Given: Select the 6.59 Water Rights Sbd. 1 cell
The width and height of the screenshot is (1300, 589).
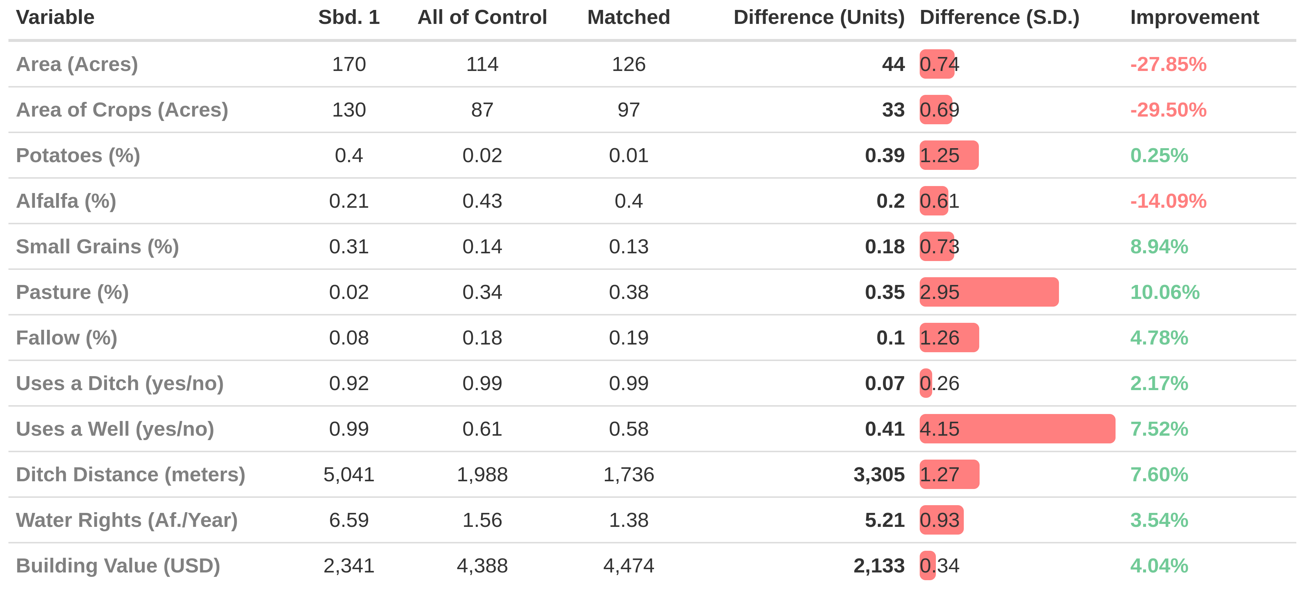Looking at the screenshot, I should tap(349, 520).
